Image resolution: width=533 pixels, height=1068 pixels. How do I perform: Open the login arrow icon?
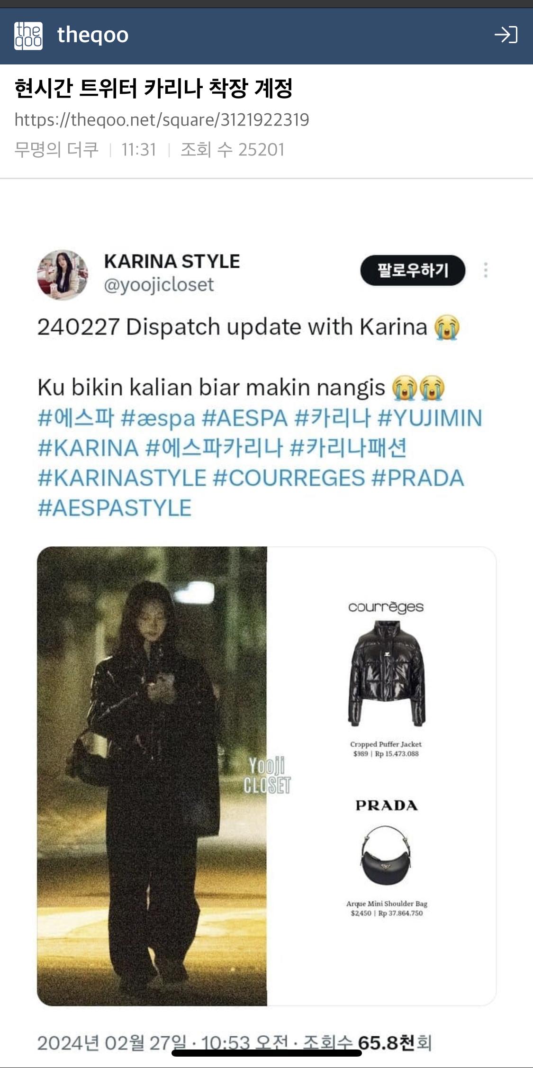(x=506, y=35)
